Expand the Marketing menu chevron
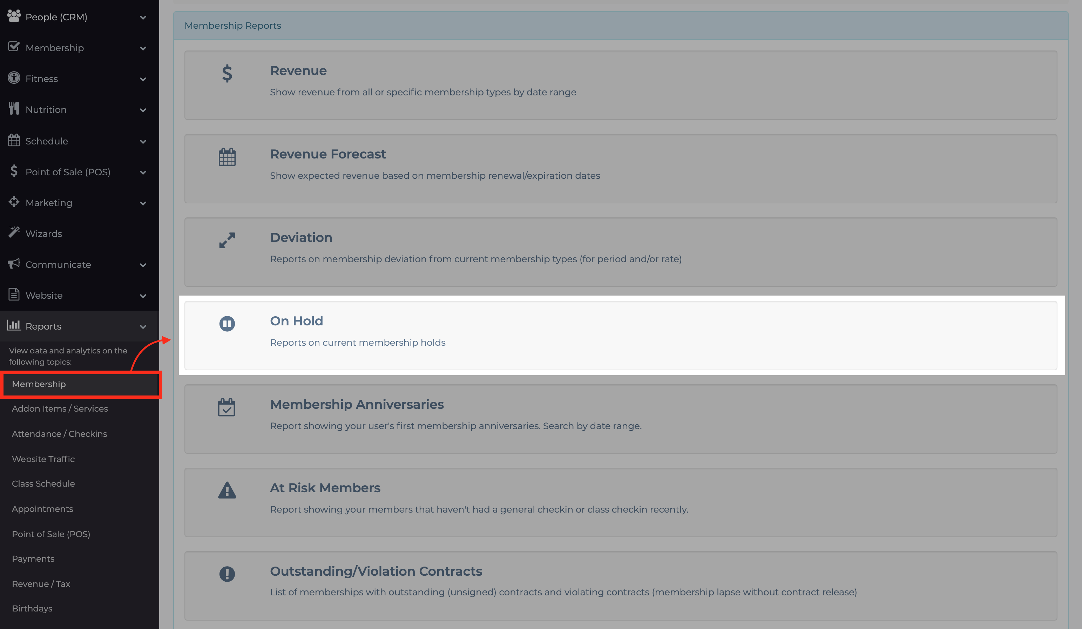Screen dimensions: 1082x629 [143, 203]
